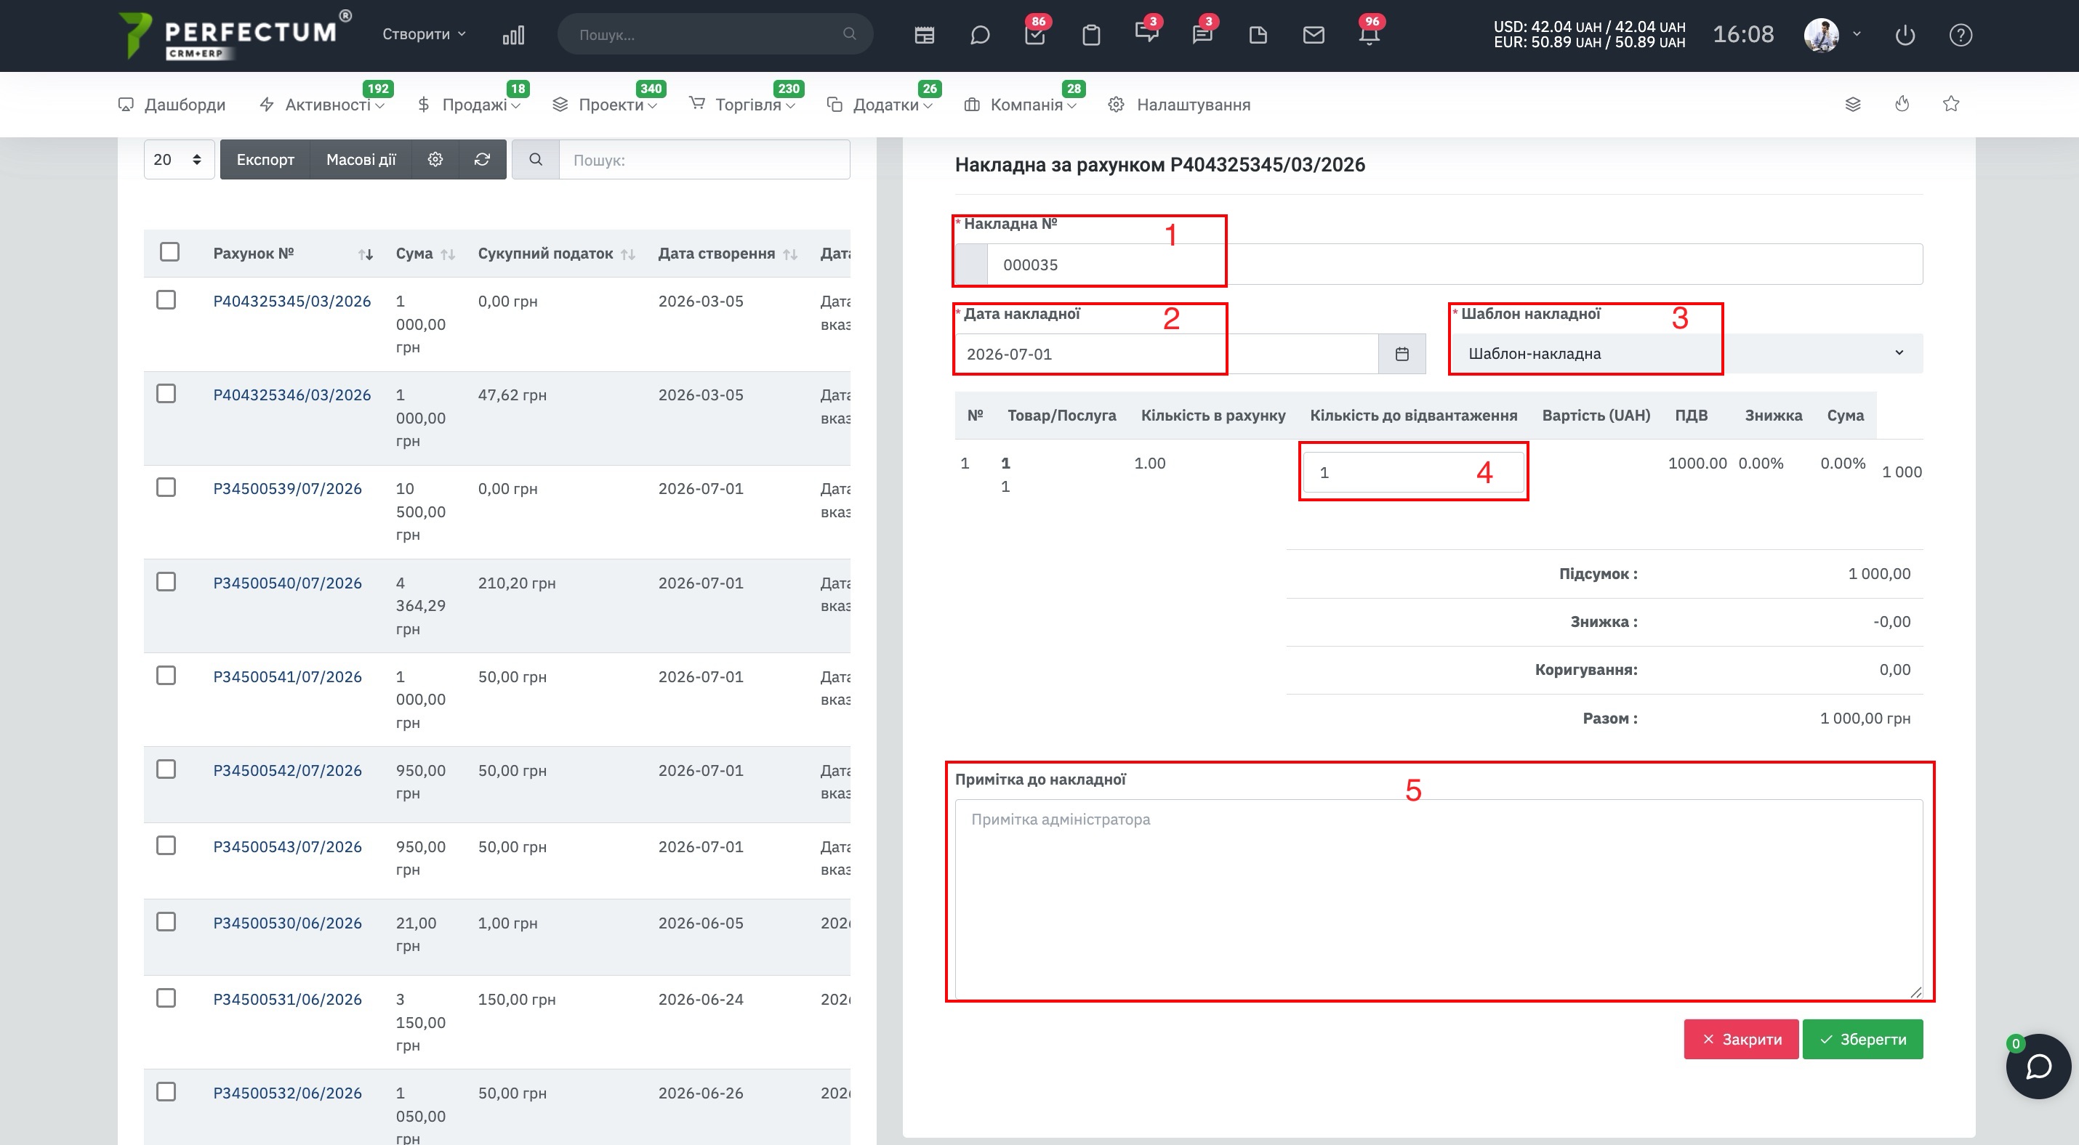
Task: Open the rows-per-page selector showing 20
Action: click(178, 160)
